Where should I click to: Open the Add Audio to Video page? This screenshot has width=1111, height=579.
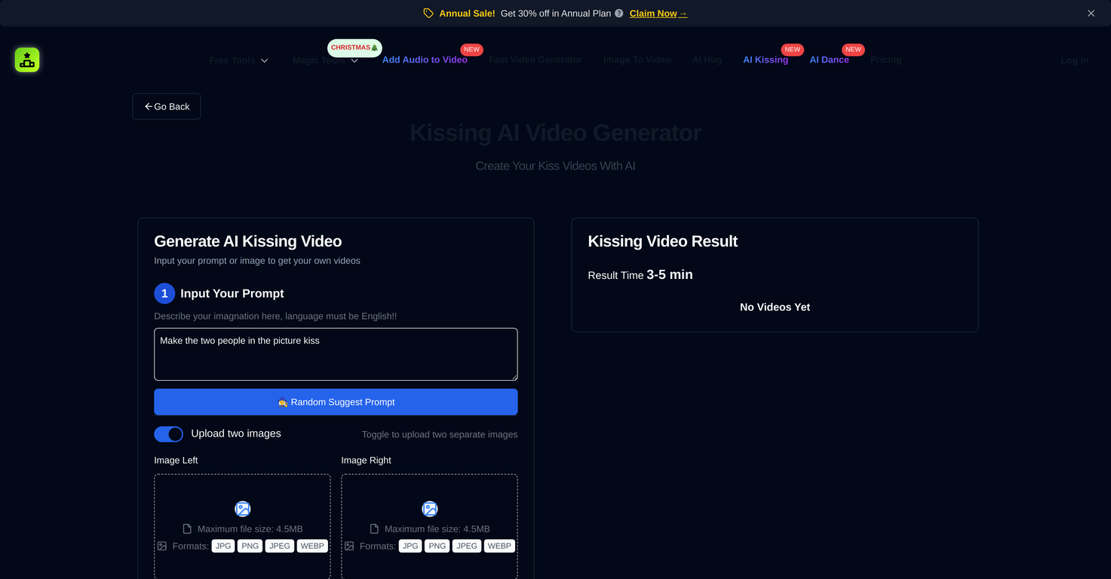tap(425, 60)
